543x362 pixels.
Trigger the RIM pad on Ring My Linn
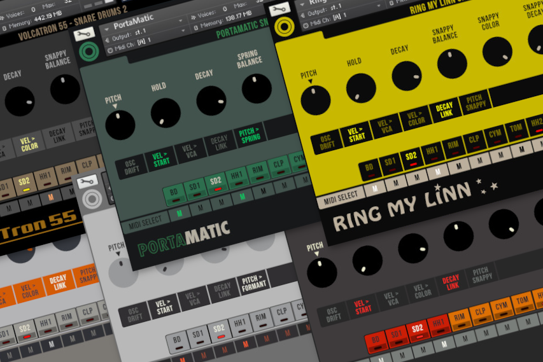coord(453,147)
